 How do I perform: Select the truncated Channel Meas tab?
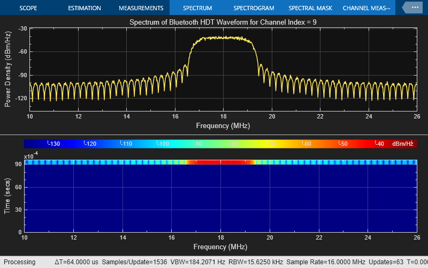pyautogui.click(x=367, y=8)
